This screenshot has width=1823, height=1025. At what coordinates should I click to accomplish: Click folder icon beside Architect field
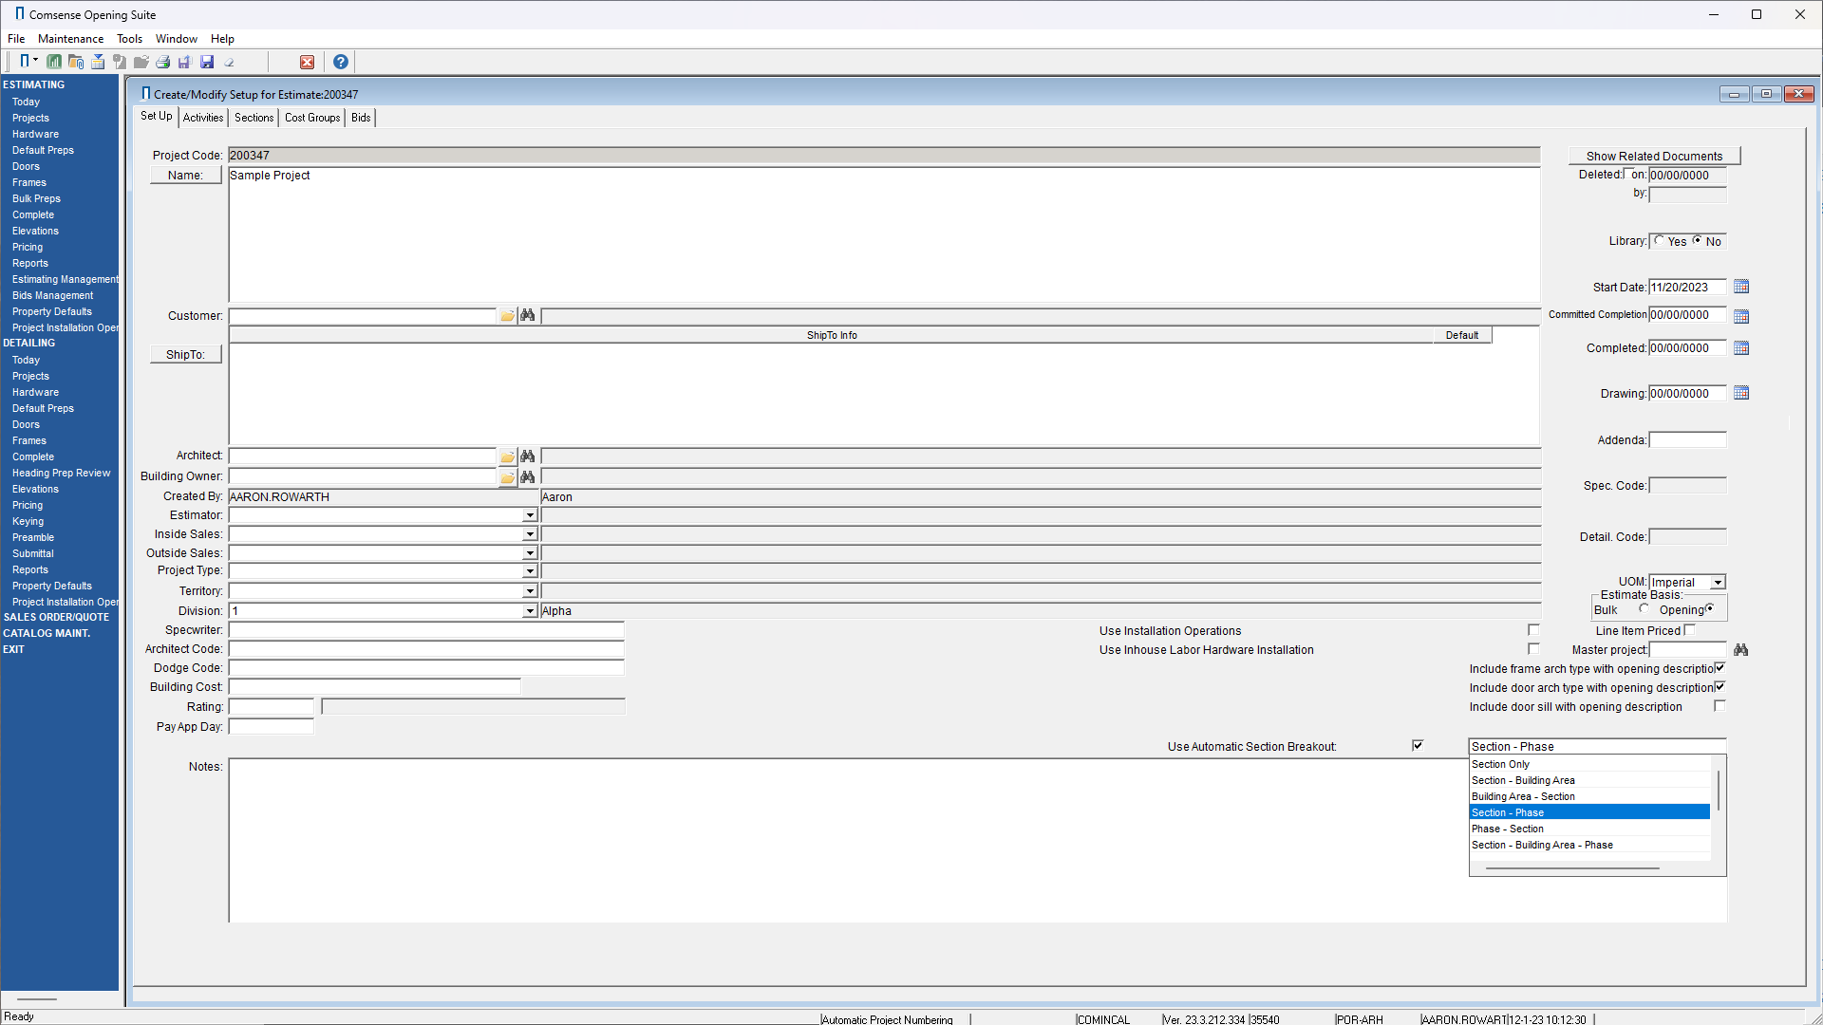(508, 457)
